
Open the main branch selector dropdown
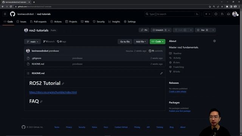tap(33, 42)
